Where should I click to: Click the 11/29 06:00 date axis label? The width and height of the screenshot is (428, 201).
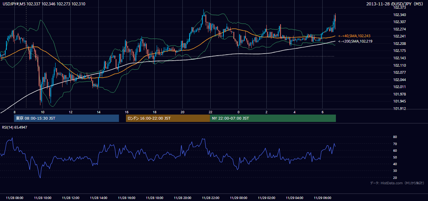point(322,198)
